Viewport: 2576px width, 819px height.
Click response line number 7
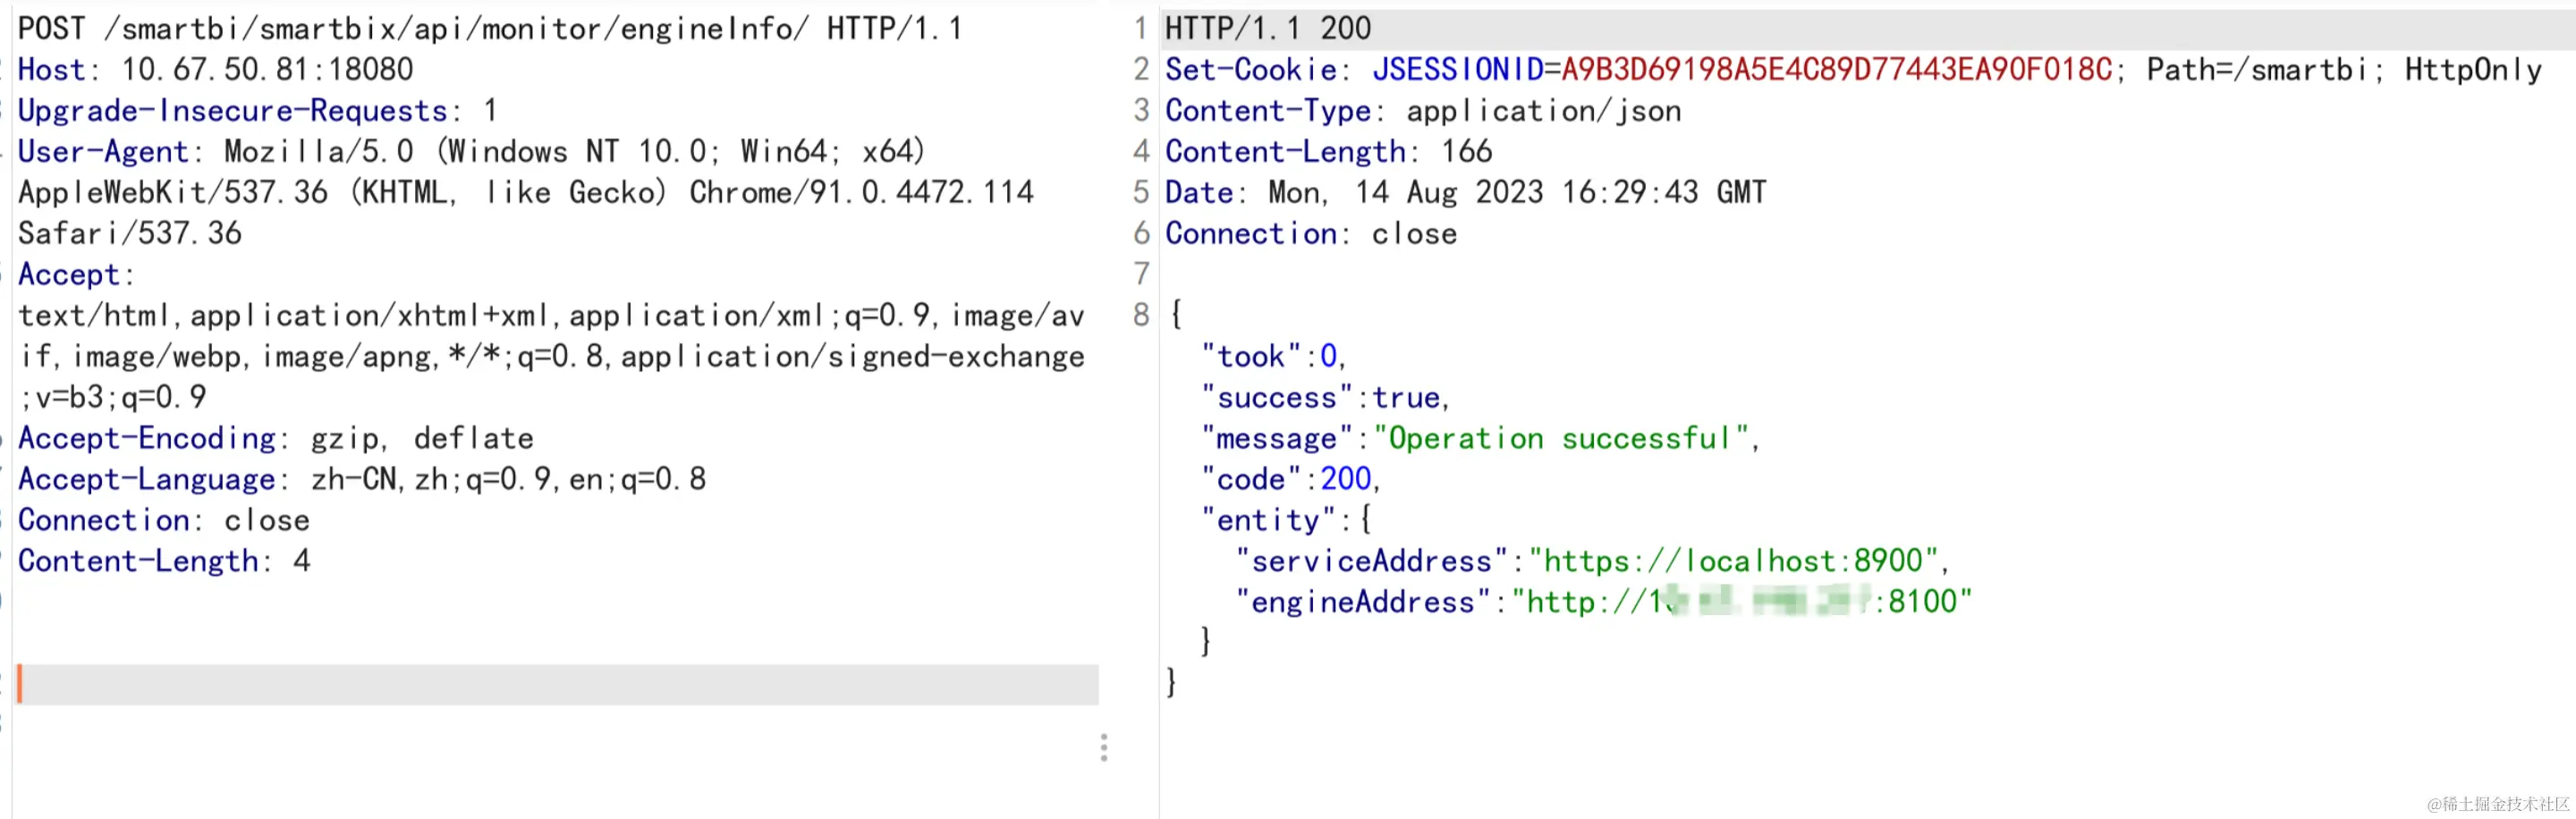click(1142, 274)
